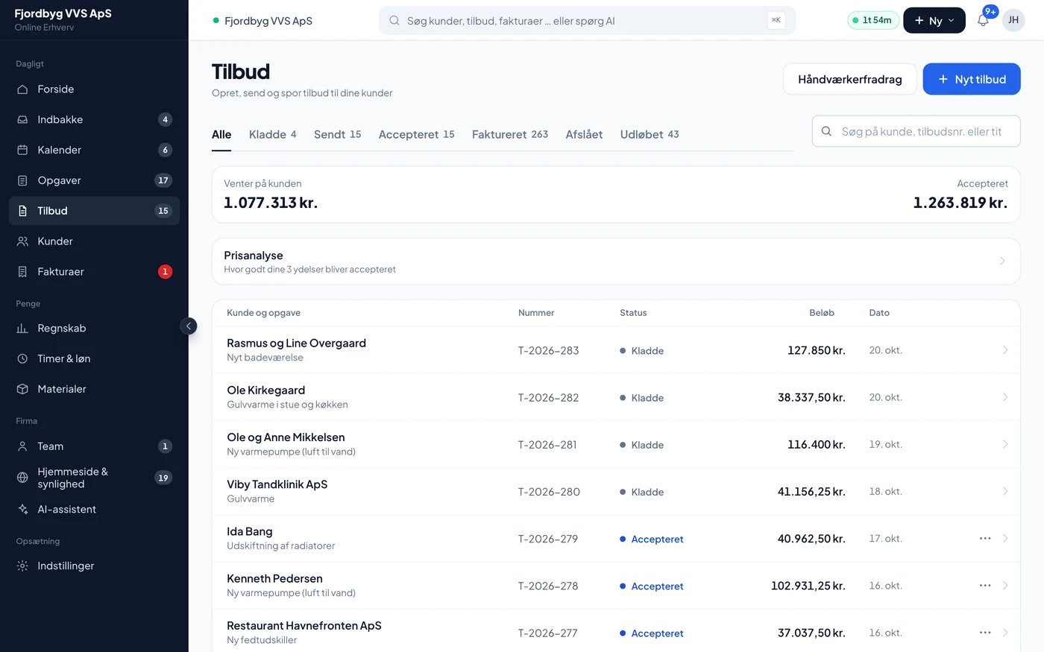Open the notifications bell
Image resolution: width=1044 pixels, height=652 pixels.
(x=983, y=20)
